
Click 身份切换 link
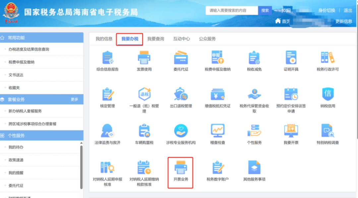(327, 11)
